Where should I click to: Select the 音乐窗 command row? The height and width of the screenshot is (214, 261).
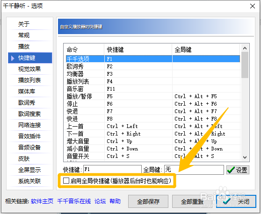tap(153, 89)
